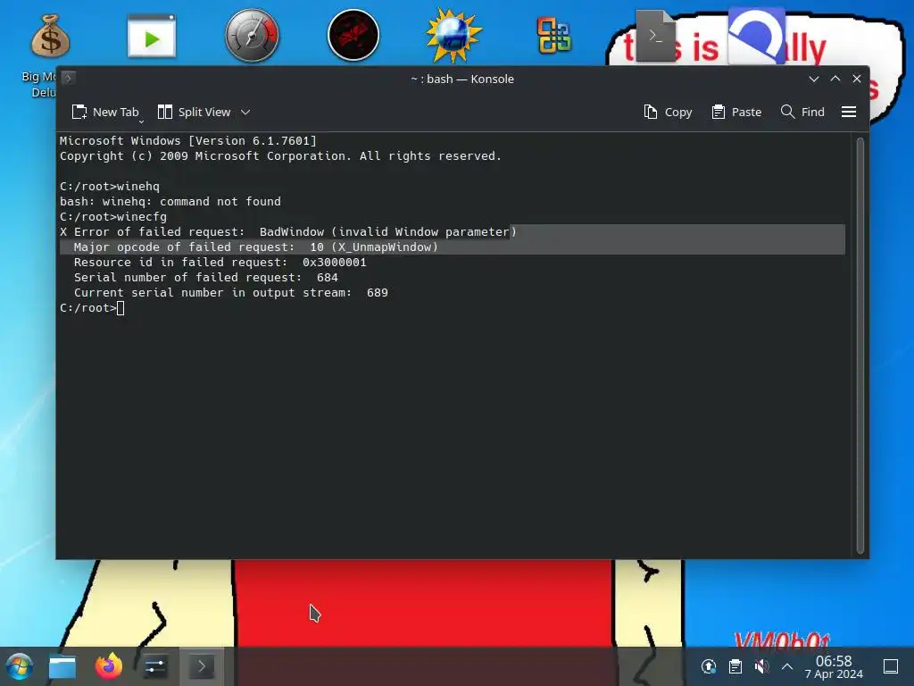The image size is (914, 686).
Task: Open the black and red circular desktop icon
Action: 353,36
